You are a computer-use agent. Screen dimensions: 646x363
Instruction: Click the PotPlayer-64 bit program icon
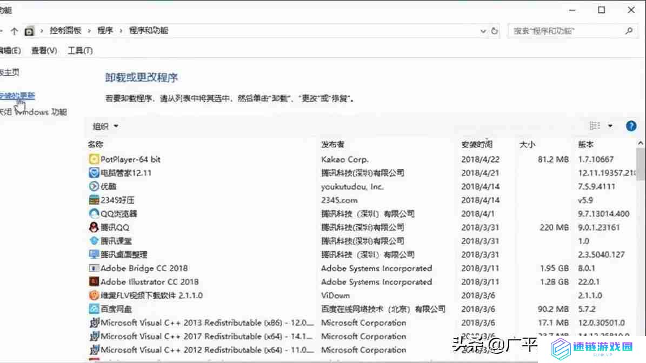pyautogui.click(x=94, y=159)
